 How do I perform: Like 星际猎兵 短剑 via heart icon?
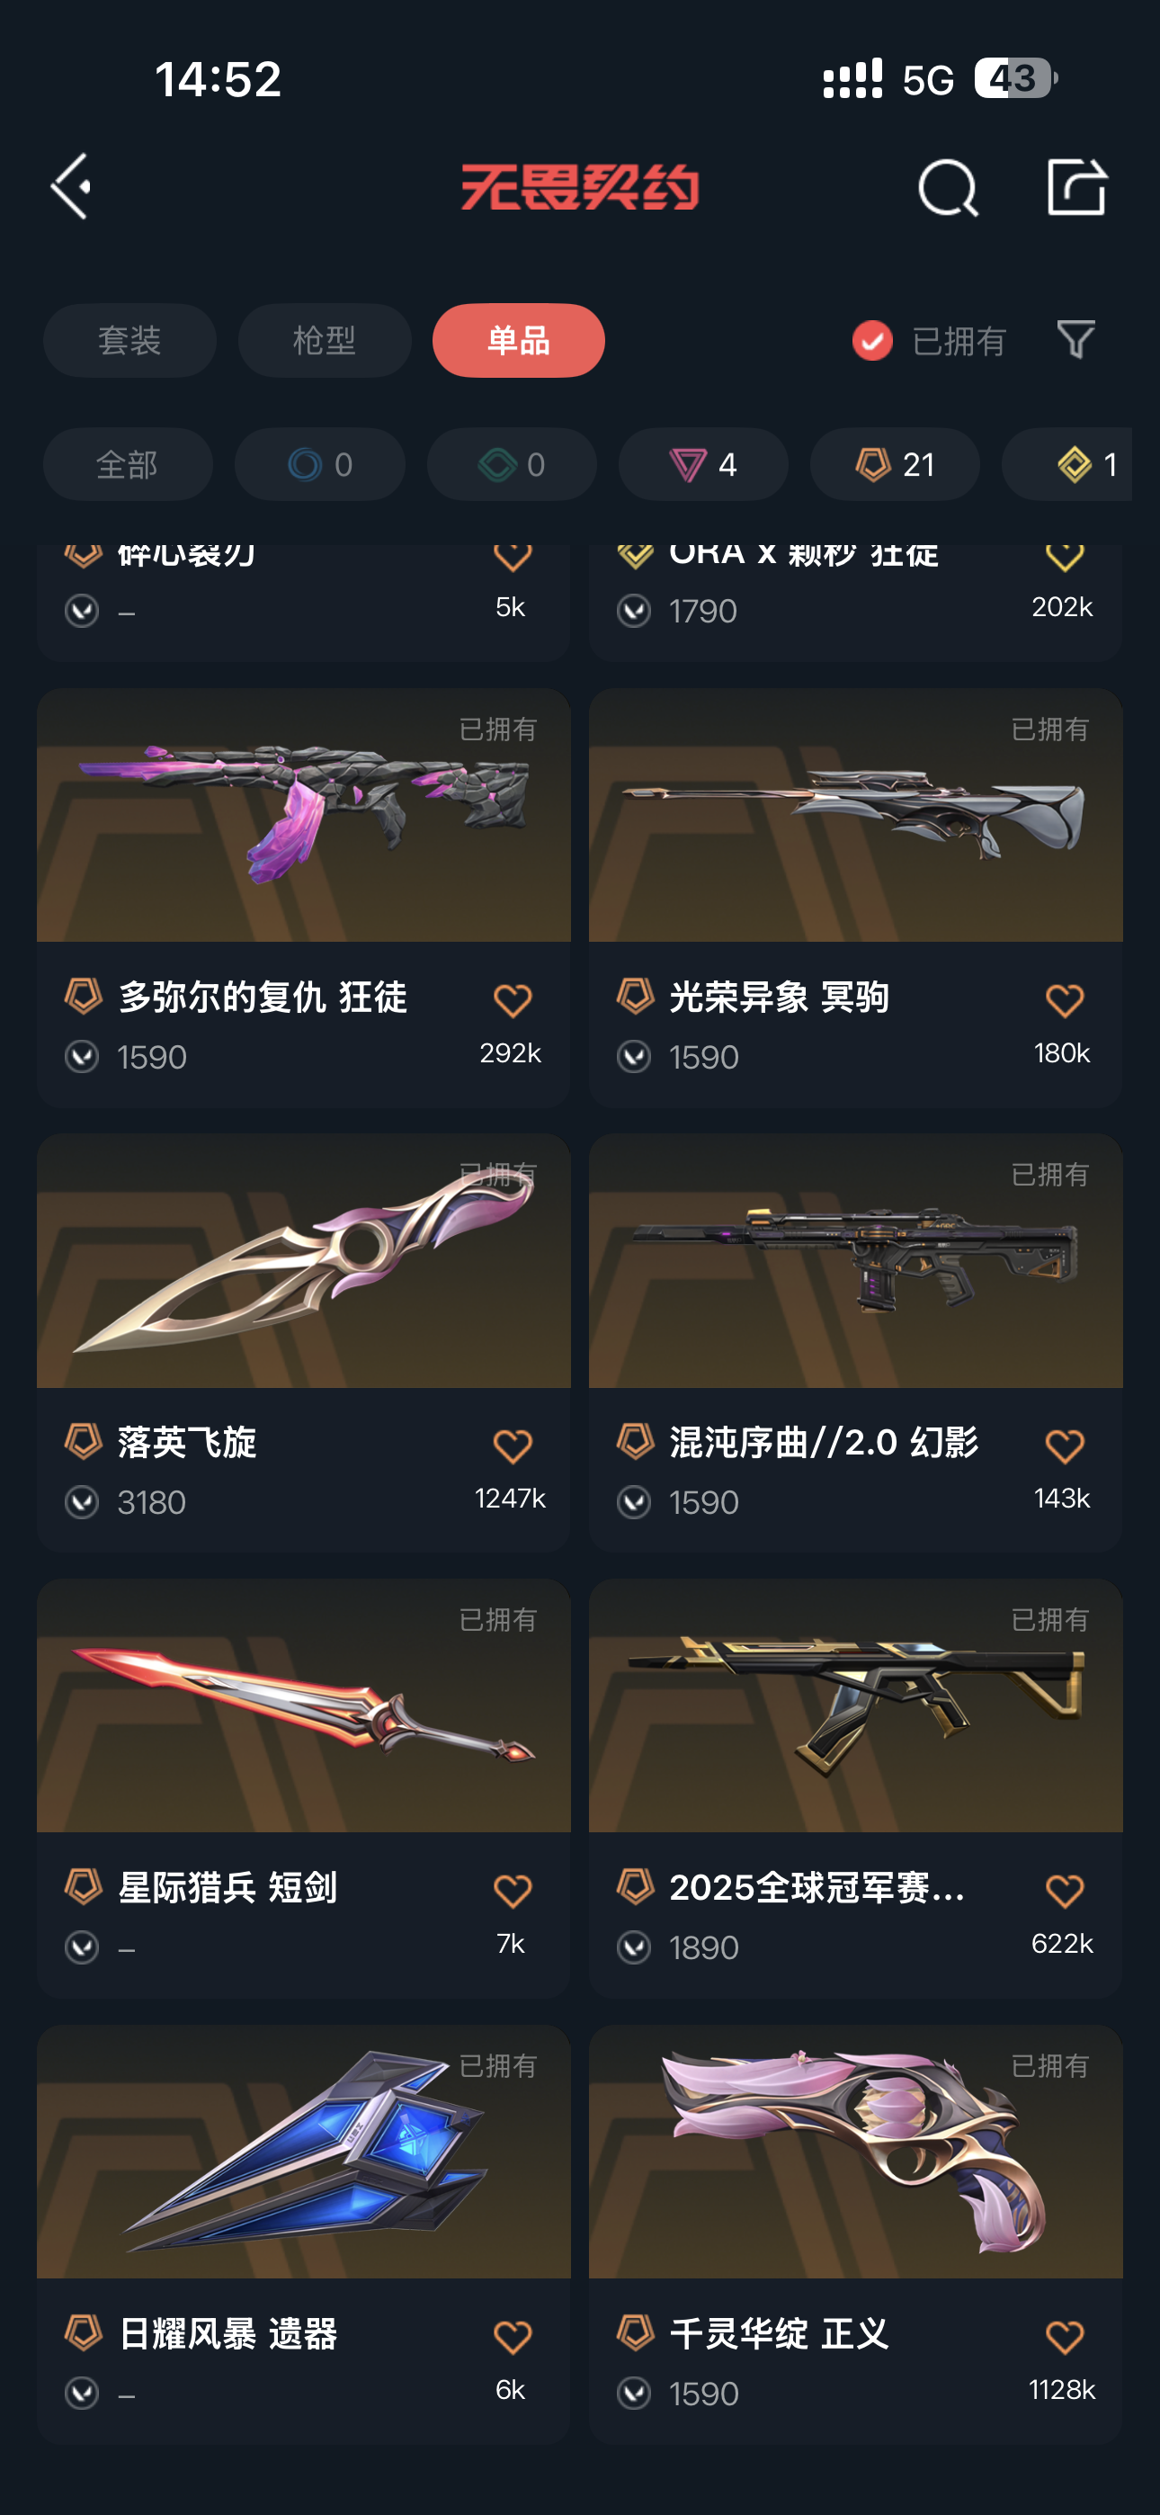click(513, 1891)
